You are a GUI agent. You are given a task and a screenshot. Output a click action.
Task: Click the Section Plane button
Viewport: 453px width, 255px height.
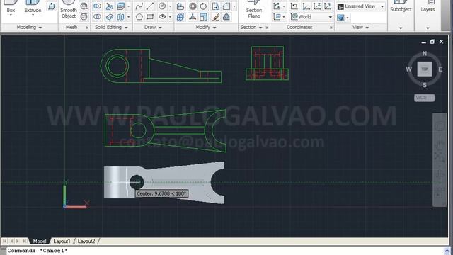tap(254, 10)
